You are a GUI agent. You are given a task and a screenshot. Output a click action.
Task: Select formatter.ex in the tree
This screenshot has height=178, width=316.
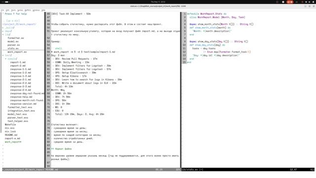click(x=16, y=38)
